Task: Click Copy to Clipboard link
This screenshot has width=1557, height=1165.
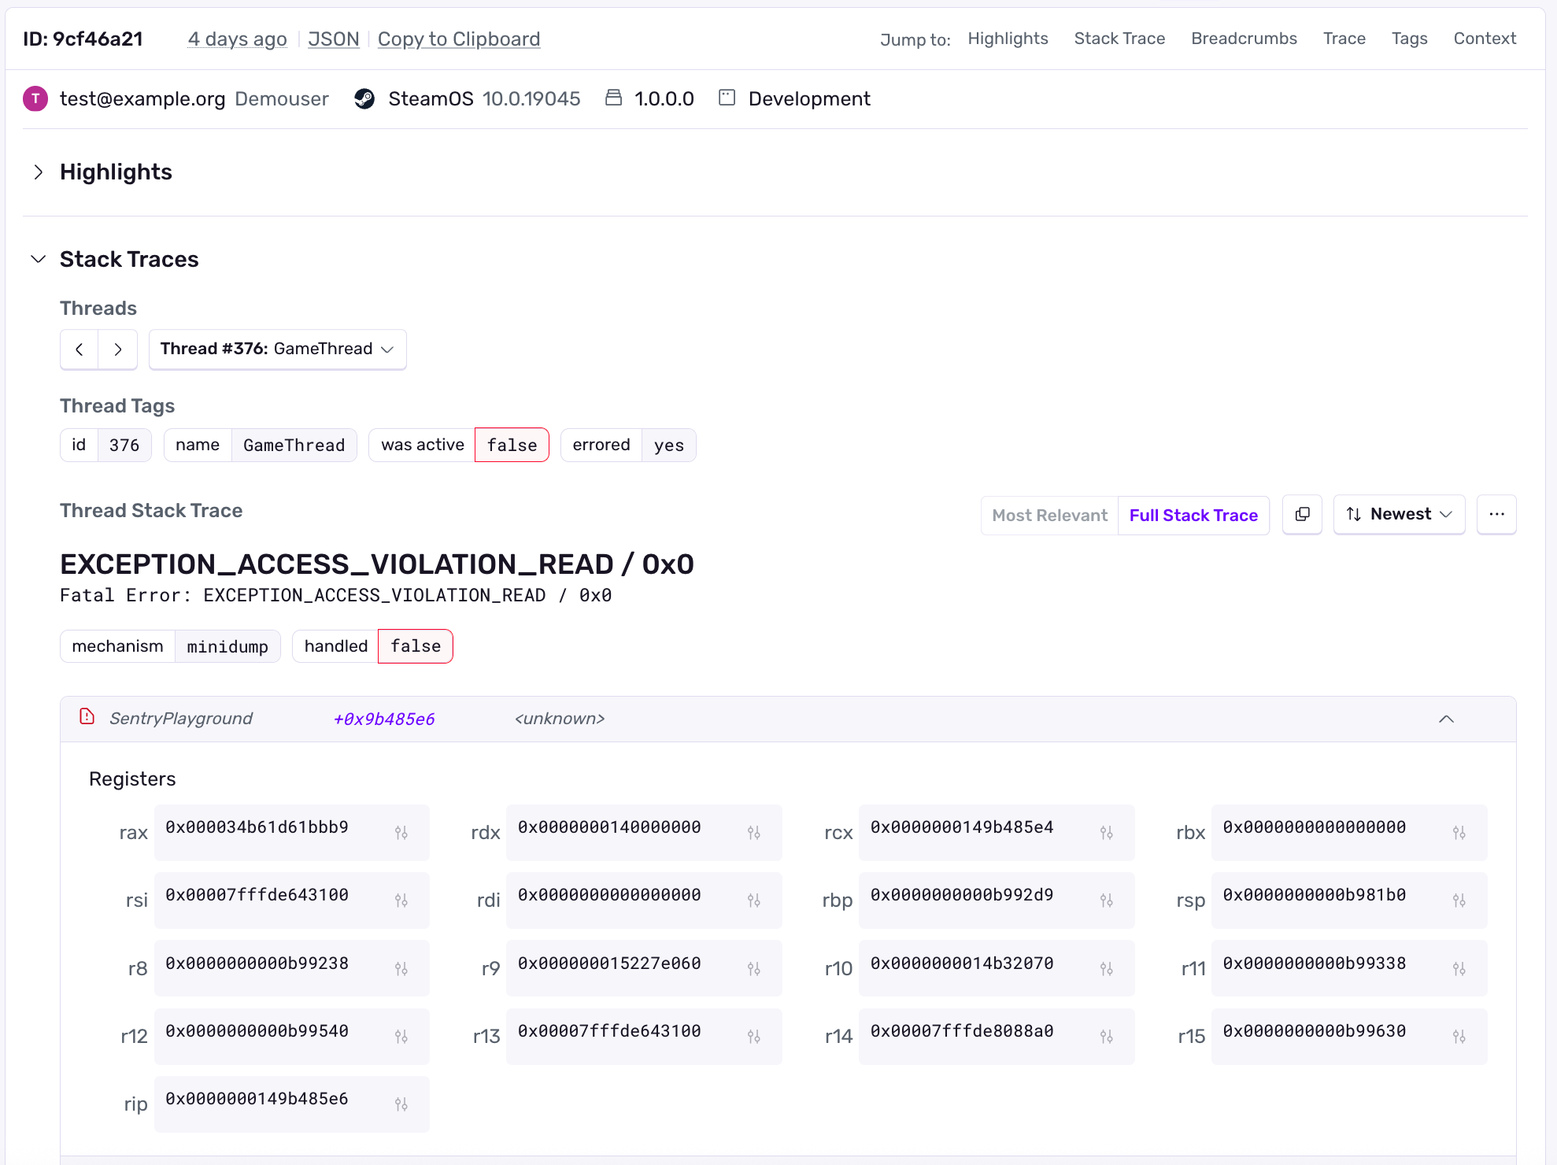Action: coord(459,39)
